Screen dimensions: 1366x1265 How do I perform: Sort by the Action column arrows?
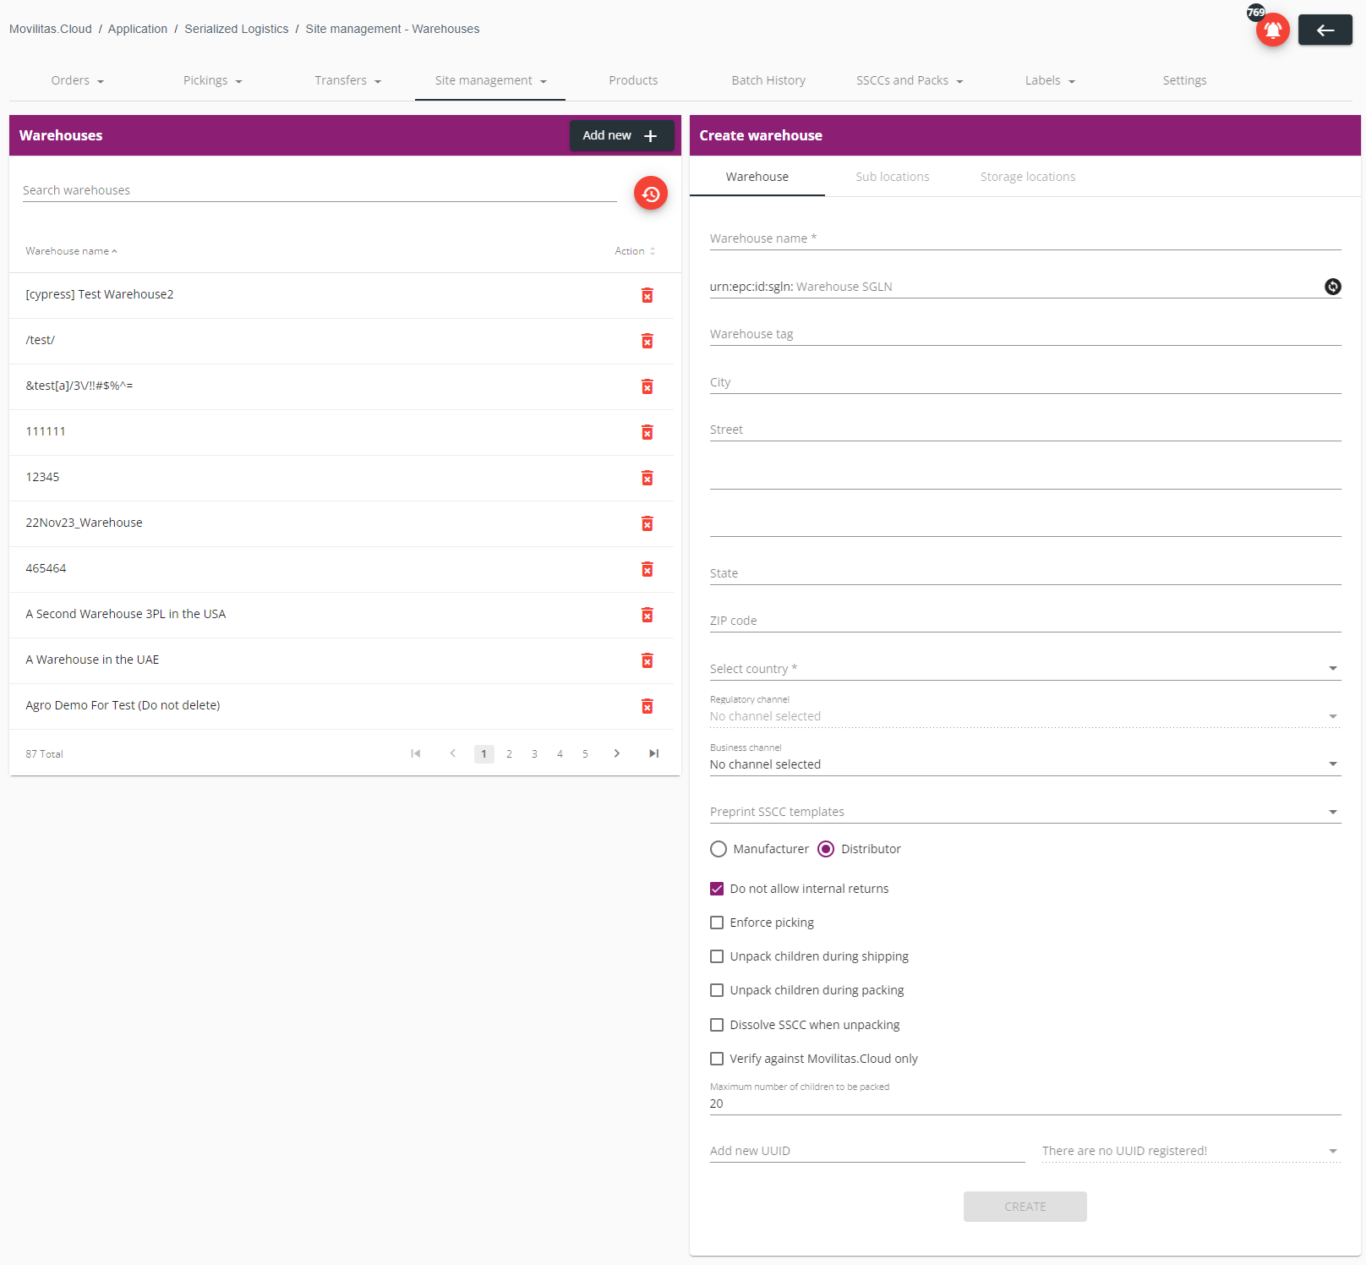[x=653, y=251]
